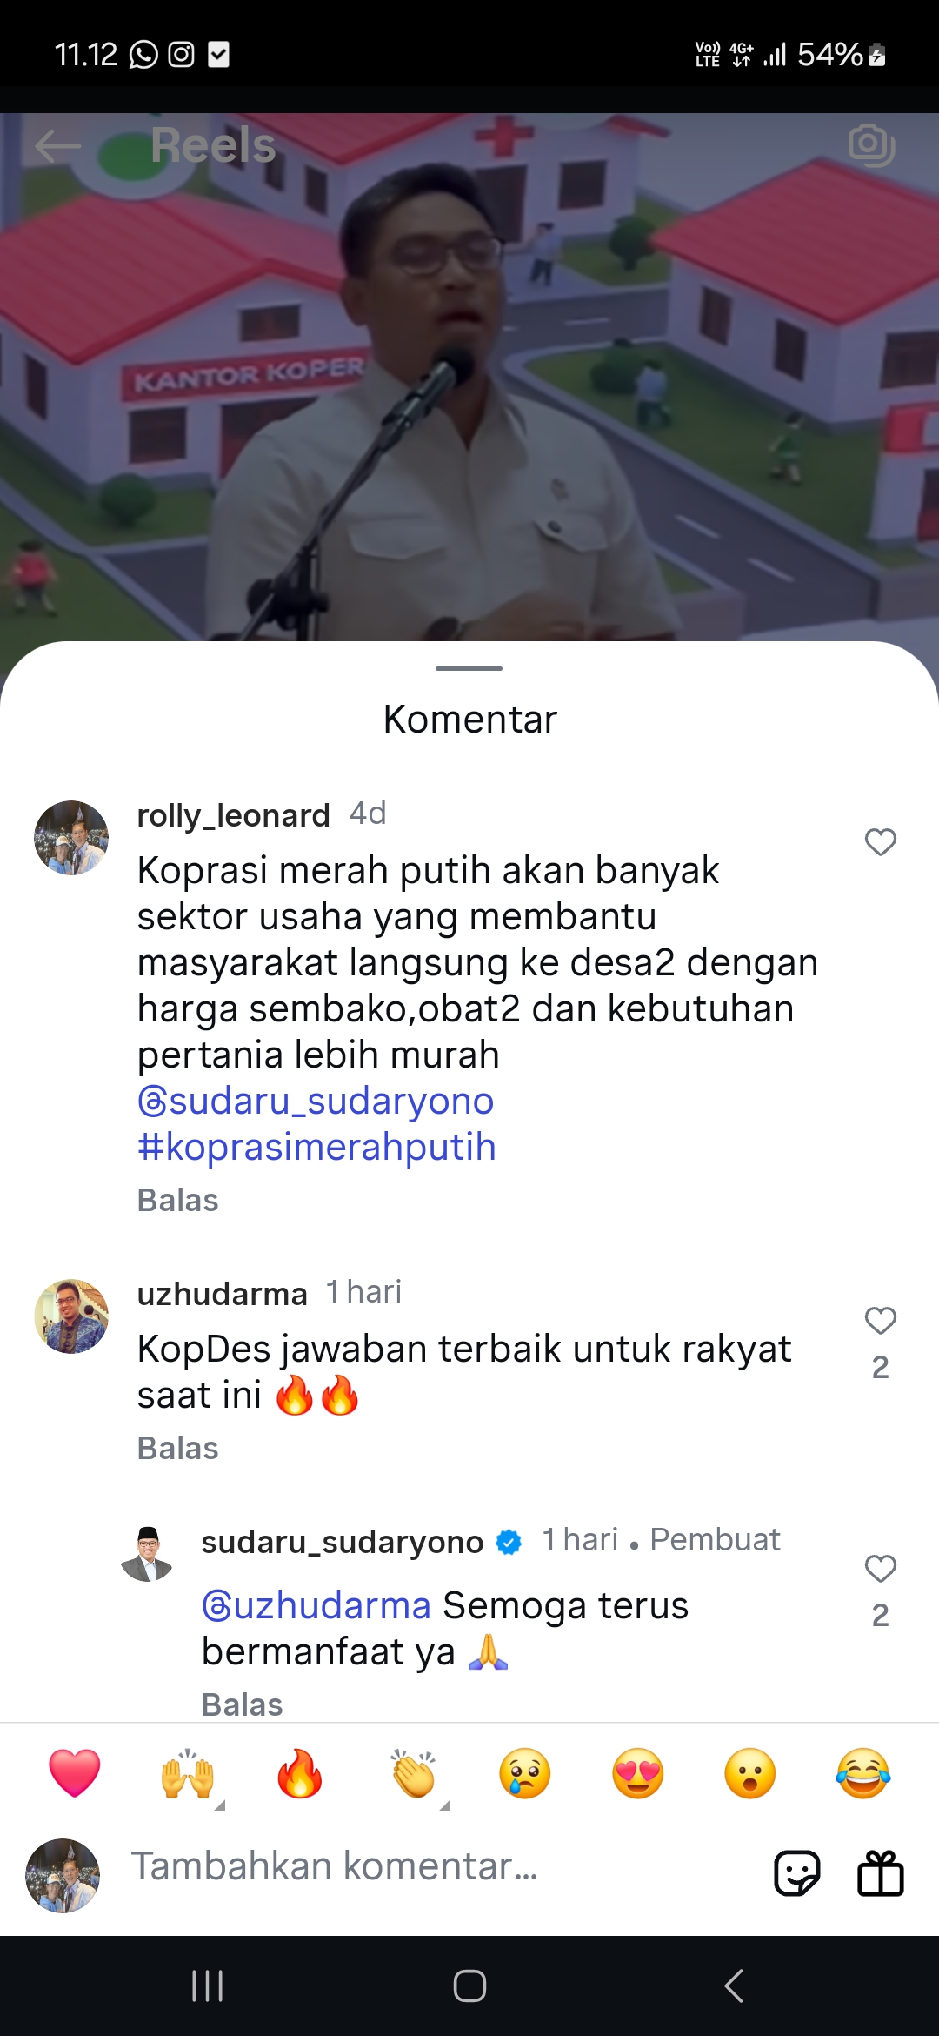Tap the crying face reaction emoji
The image size is (939, 2036).
[525, 1773]
